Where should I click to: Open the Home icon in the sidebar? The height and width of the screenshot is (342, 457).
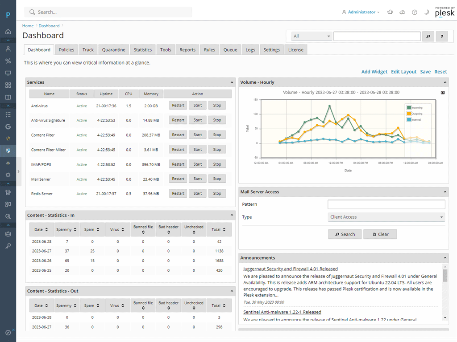pos(8,32)
